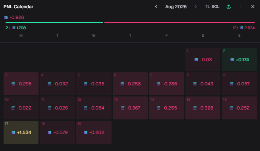Select day 15 cell showing -0.328
Viewport: 260px width, 151px height.
(203, 108)
